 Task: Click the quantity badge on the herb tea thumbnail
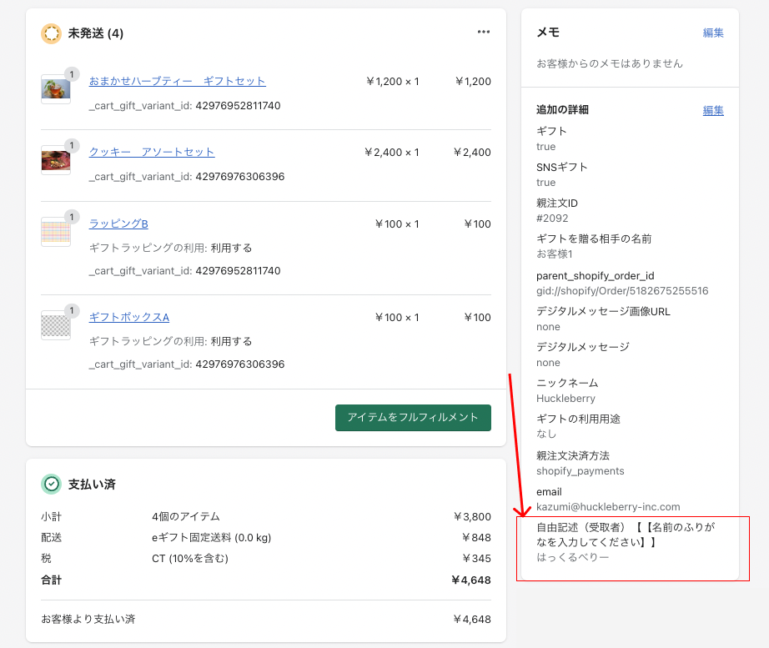coord(72,74)
